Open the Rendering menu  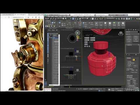point(87,17)
